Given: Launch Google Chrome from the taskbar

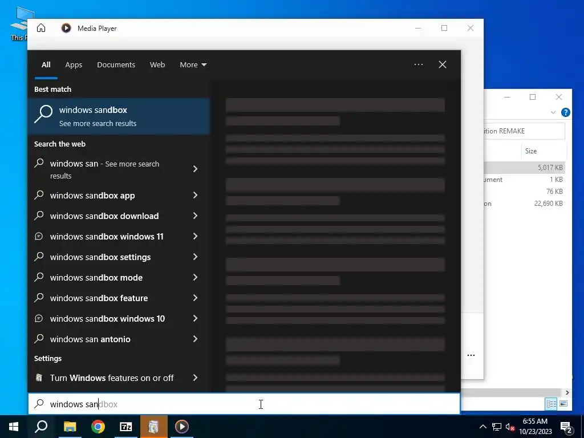Looking at the screenshot, I should point(98,427).
